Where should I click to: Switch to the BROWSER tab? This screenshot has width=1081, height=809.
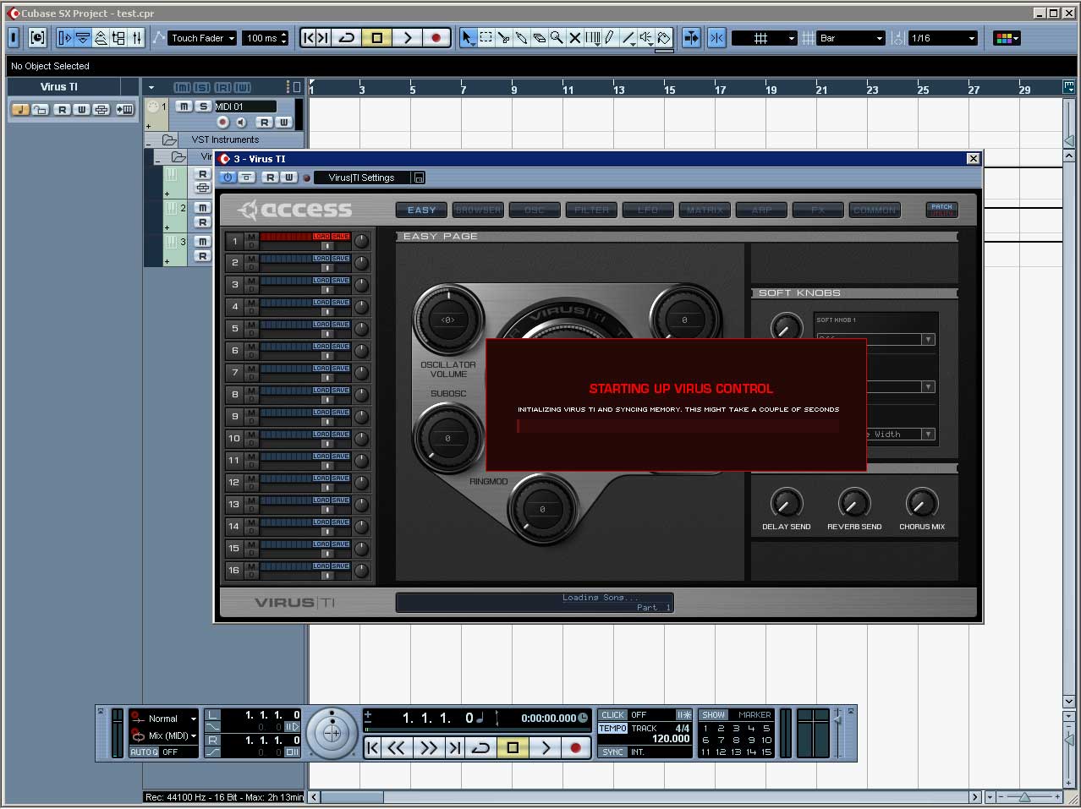[478, 210]
